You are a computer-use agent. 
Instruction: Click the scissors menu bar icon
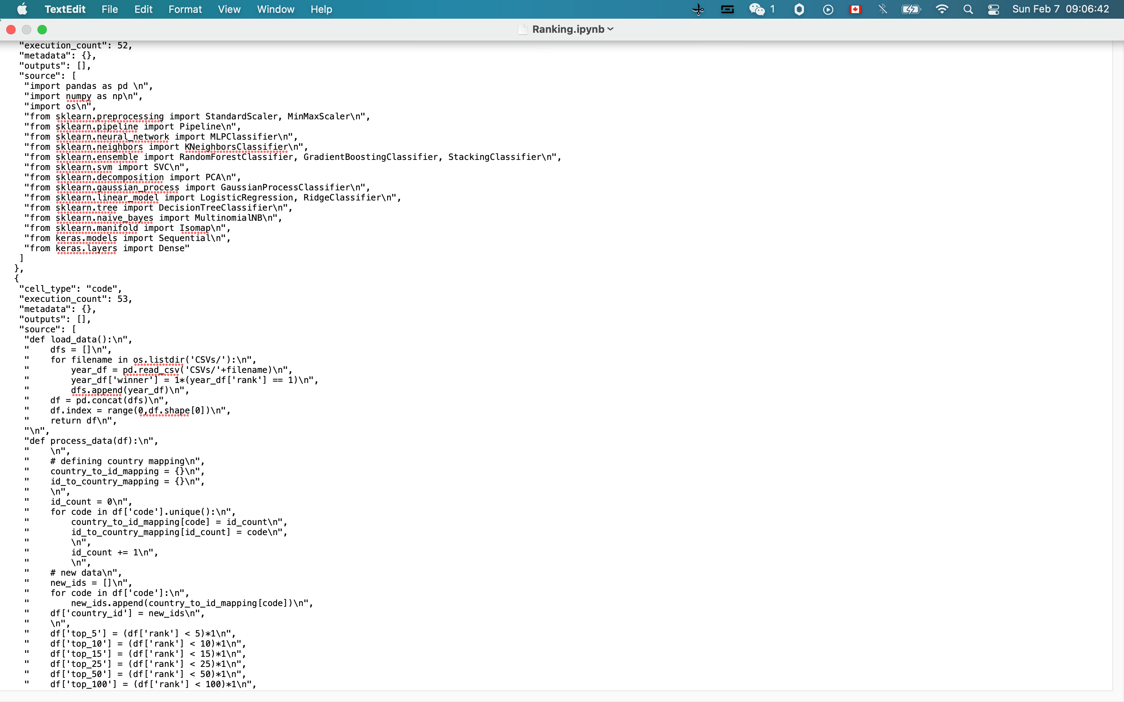click(x=698, y=9)
